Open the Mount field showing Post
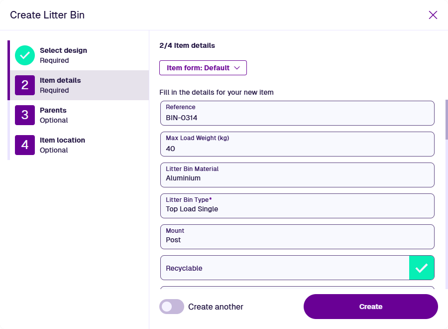Image resolution: width=448 pixels, height=329 pixels. tap(297, 237)
